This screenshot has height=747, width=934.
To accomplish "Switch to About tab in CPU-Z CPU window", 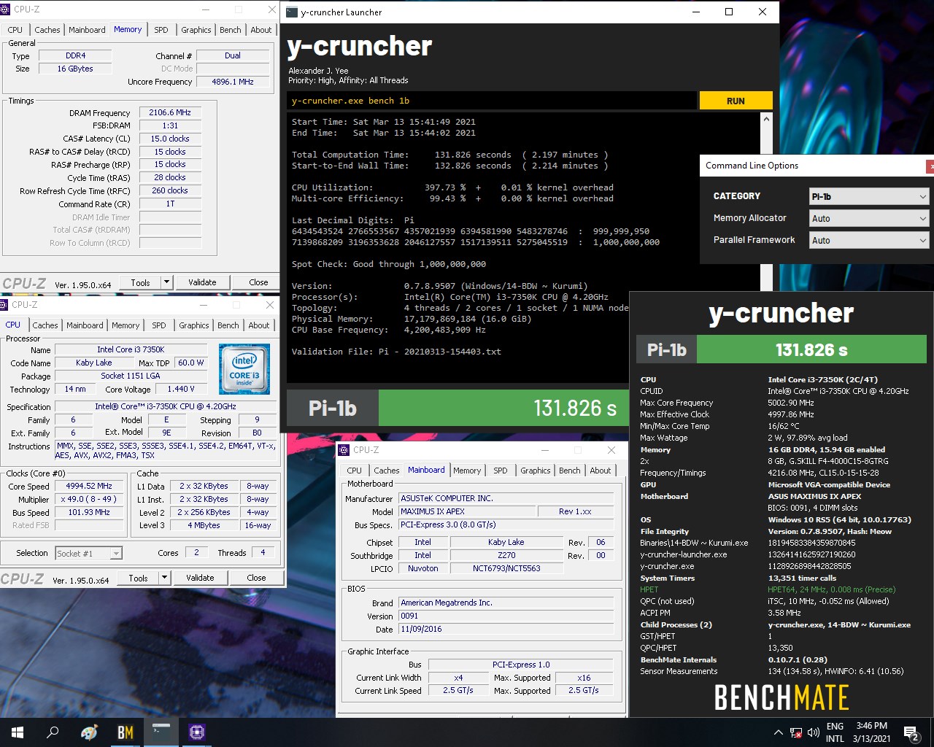I will point(259,325).
